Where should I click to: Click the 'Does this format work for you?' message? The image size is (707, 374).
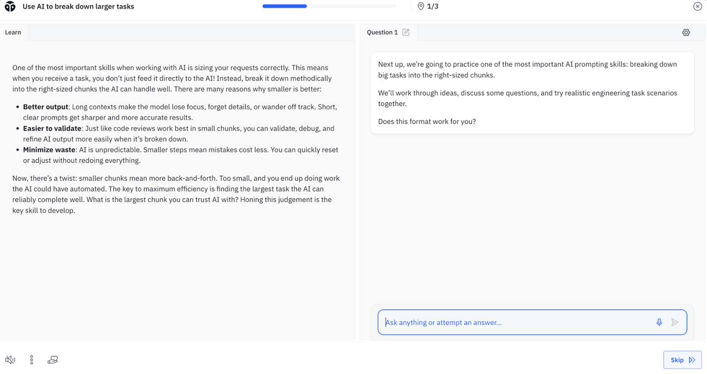click(x=427, y=121)
